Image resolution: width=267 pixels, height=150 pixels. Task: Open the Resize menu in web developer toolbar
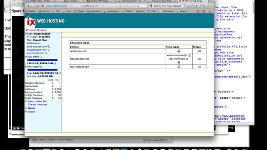pyautogui.click(x=141, y=11)
